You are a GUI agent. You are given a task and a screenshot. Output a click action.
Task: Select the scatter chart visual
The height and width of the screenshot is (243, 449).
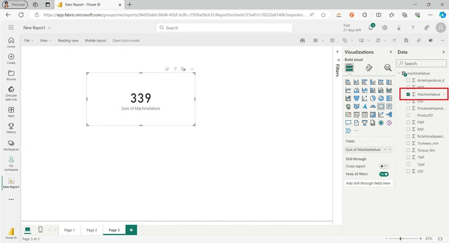(364, 99)
